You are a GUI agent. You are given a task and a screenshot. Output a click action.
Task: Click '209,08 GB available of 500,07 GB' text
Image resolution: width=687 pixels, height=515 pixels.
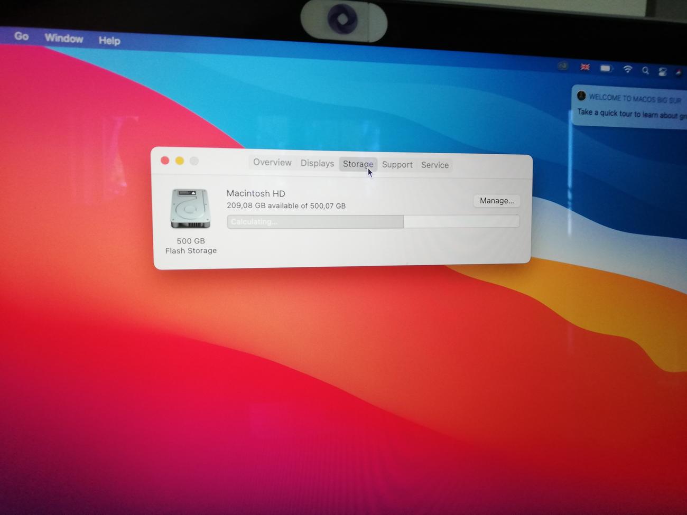[x=286, y=205]
